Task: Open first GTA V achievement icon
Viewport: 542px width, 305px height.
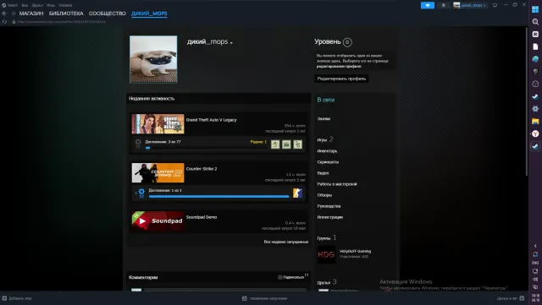Action: [x=275, y=144]
